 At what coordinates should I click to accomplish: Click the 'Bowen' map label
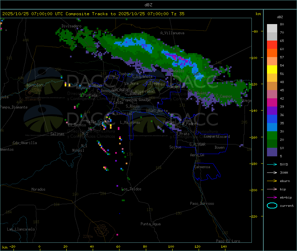[x=219, y=147]
